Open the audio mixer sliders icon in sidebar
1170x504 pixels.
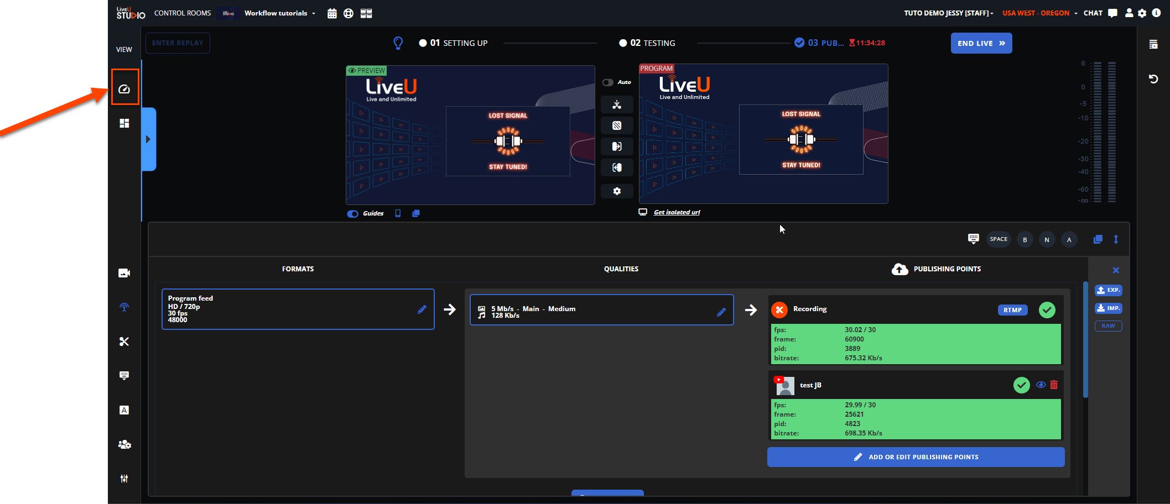coord(124,479)
